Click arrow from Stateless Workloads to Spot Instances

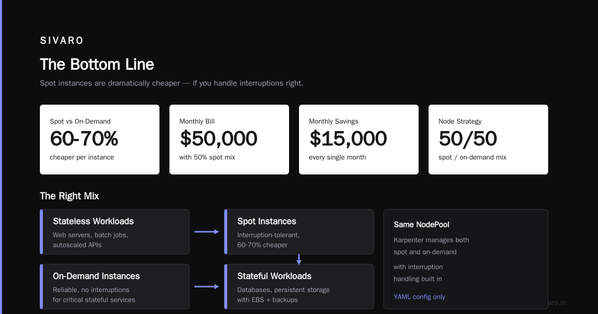click(207, 232)
